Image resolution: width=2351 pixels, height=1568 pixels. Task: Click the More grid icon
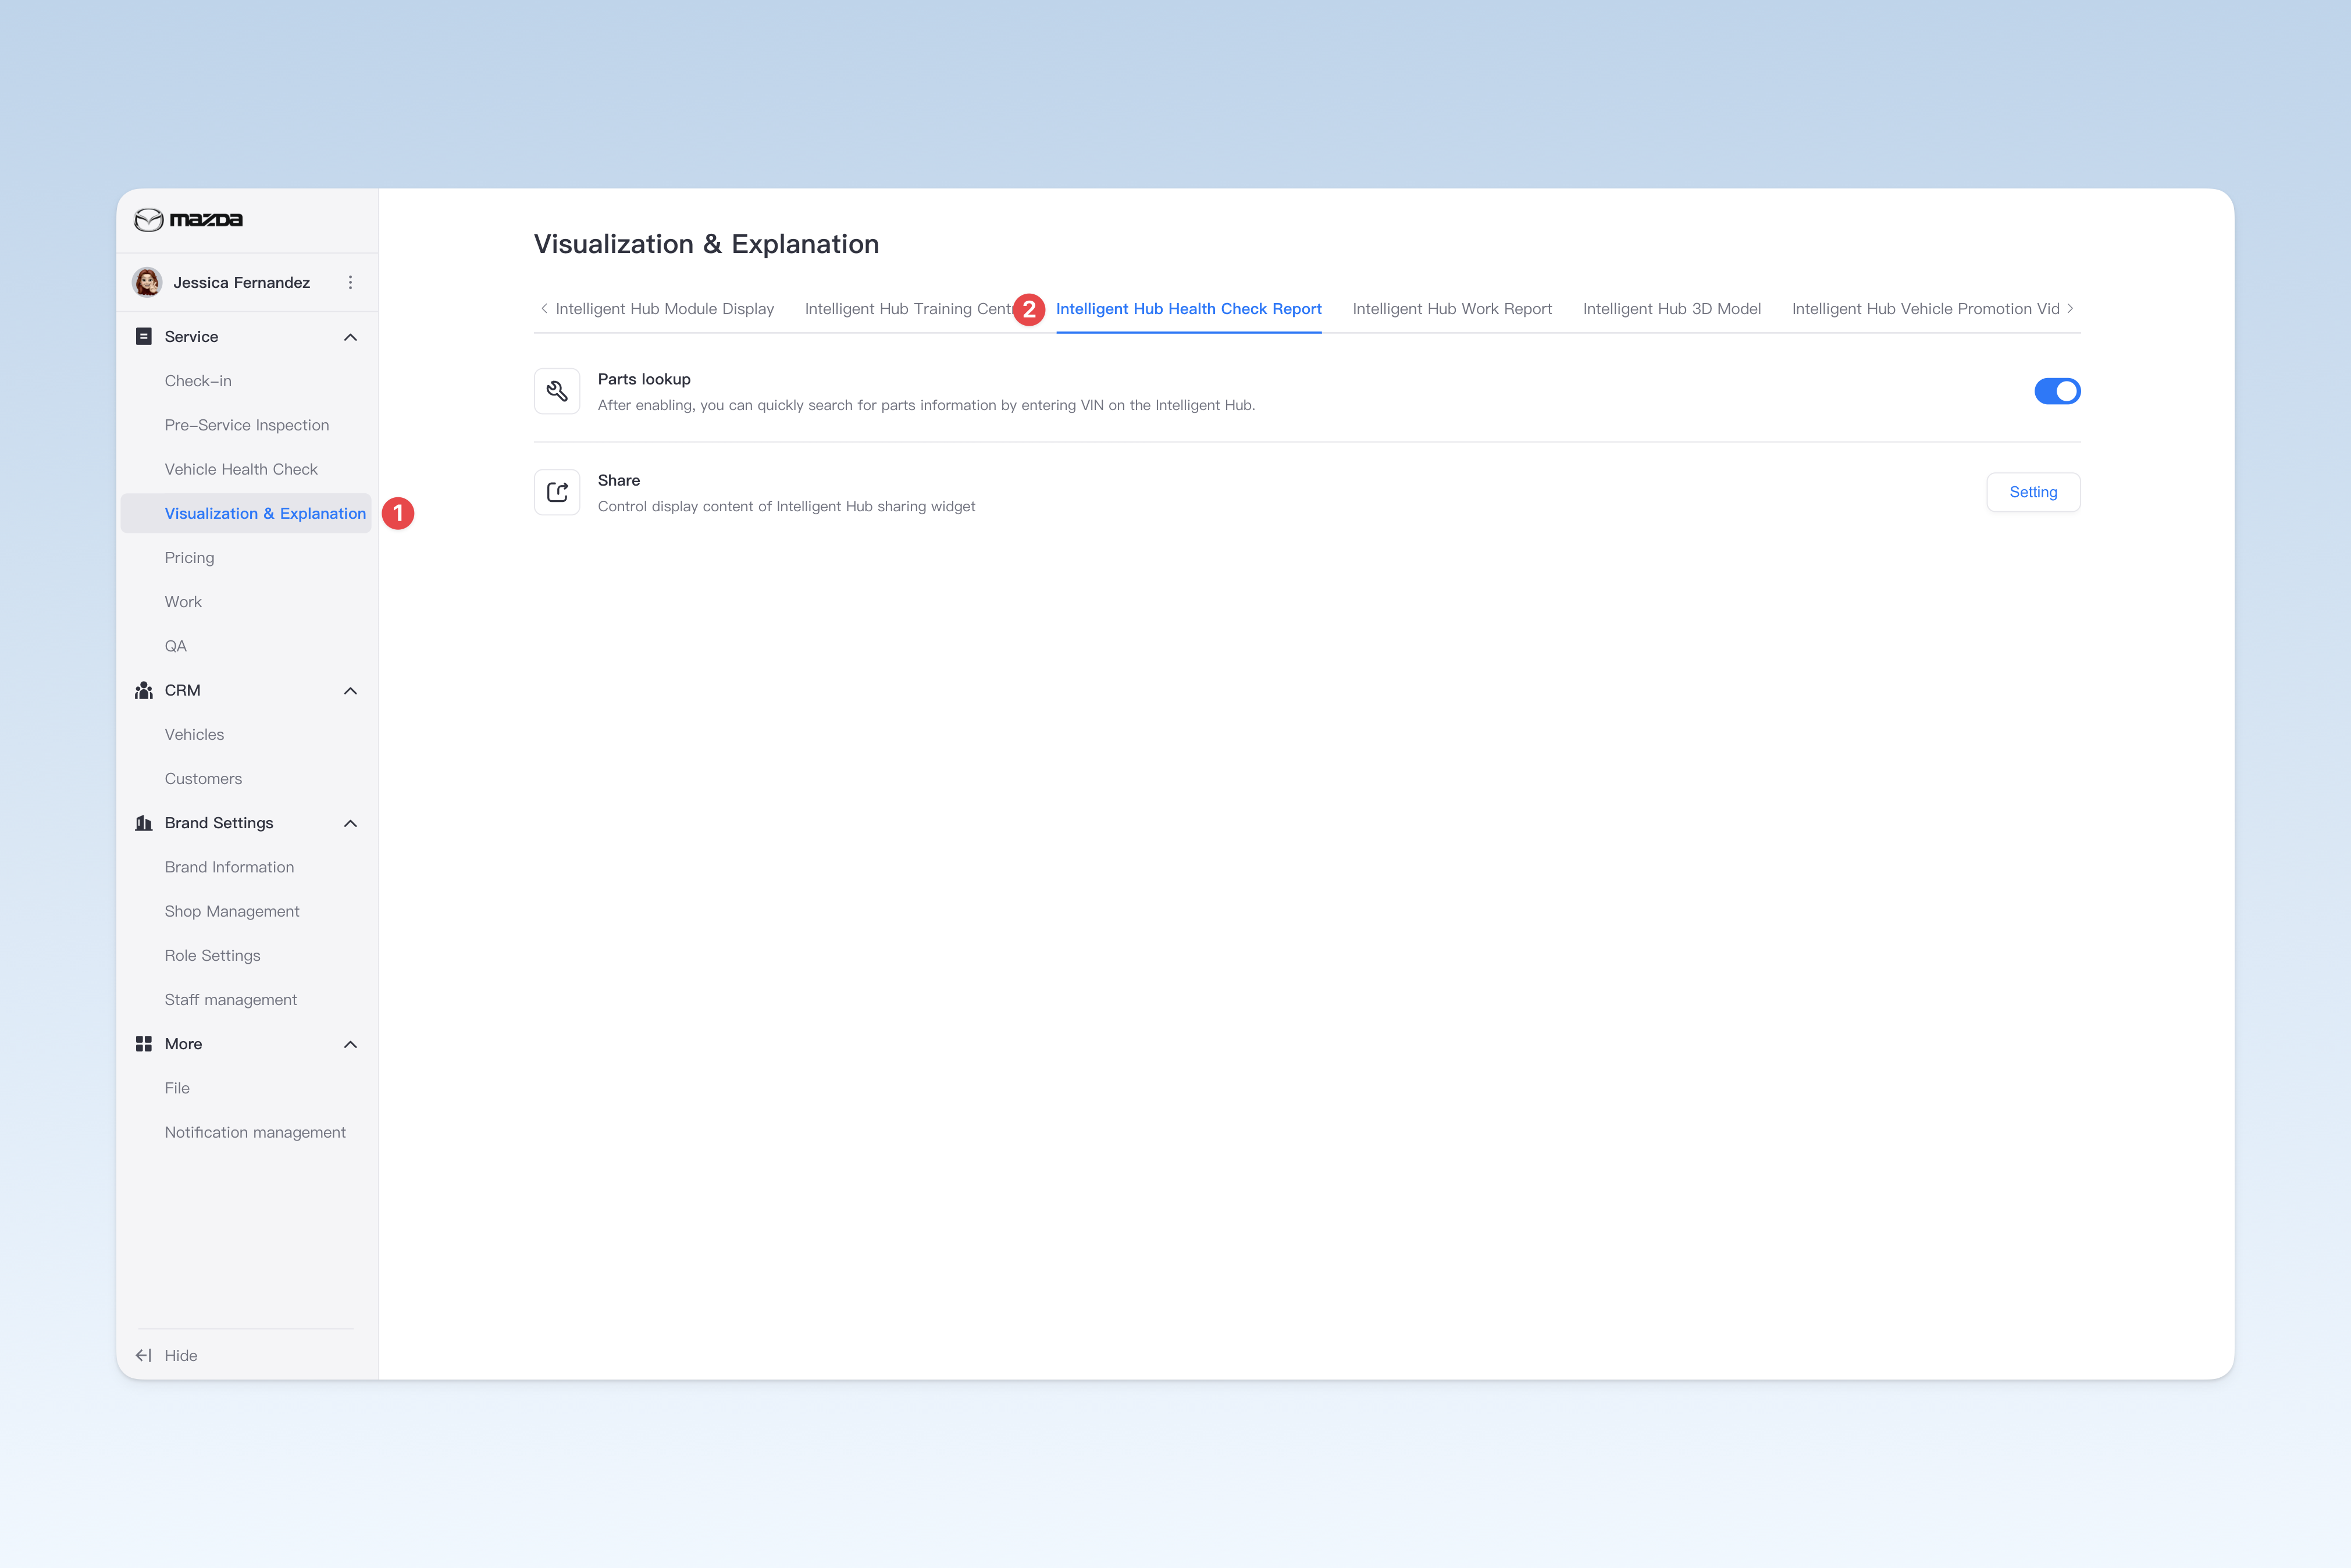pos(144,1044)
